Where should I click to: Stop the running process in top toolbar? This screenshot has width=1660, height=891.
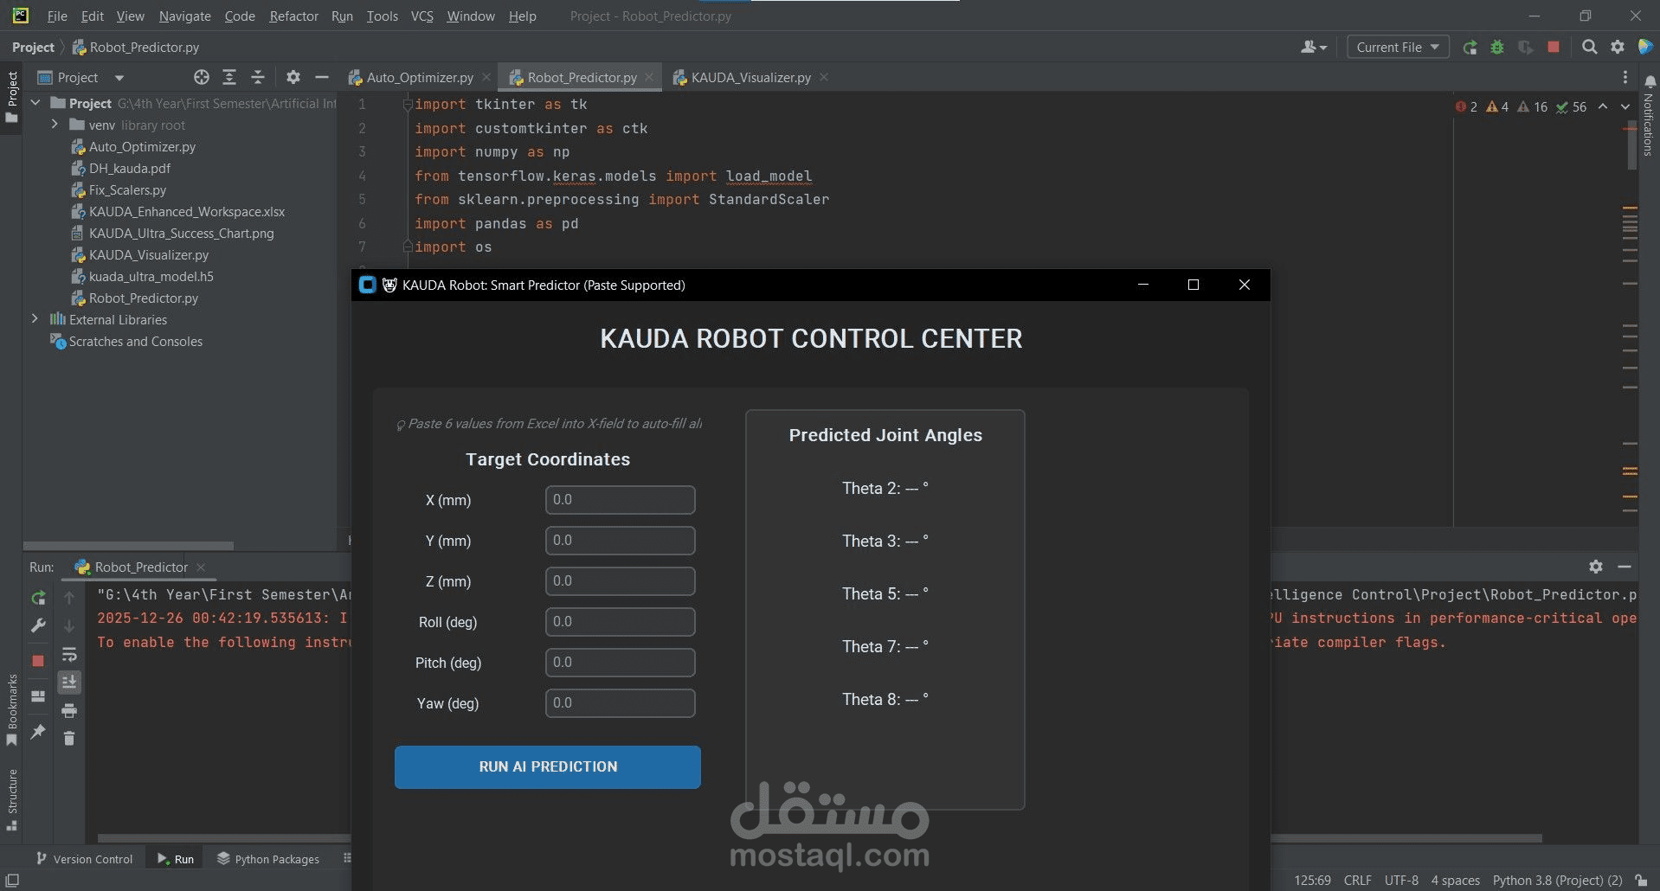point(1554,48)
